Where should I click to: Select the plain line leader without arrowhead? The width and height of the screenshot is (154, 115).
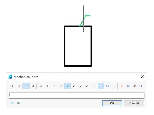61,86
